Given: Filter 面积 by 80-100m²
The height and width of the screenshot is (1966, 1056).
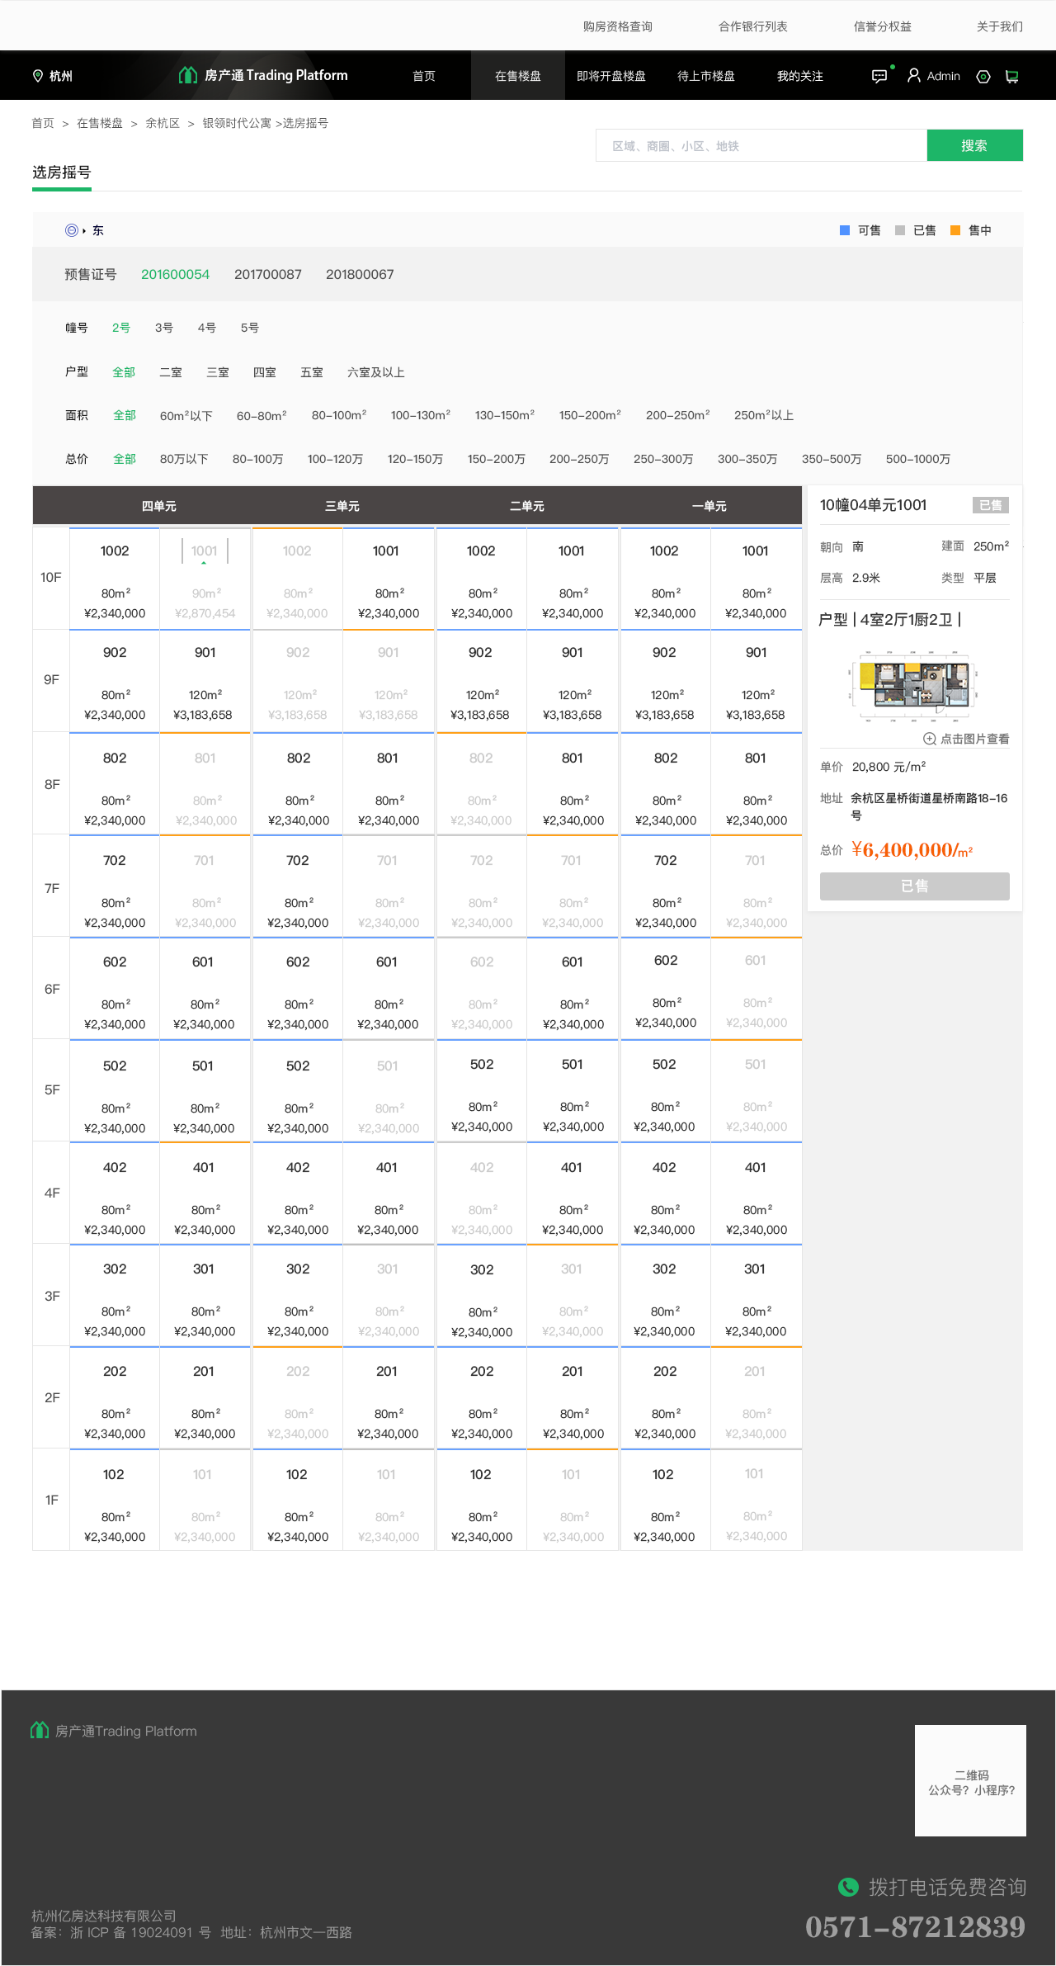Looking at the screenshot, I should [339, 415].
